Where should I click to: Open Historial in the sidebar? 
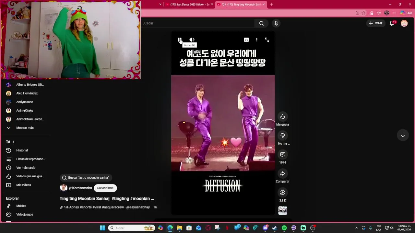point(26,150)
